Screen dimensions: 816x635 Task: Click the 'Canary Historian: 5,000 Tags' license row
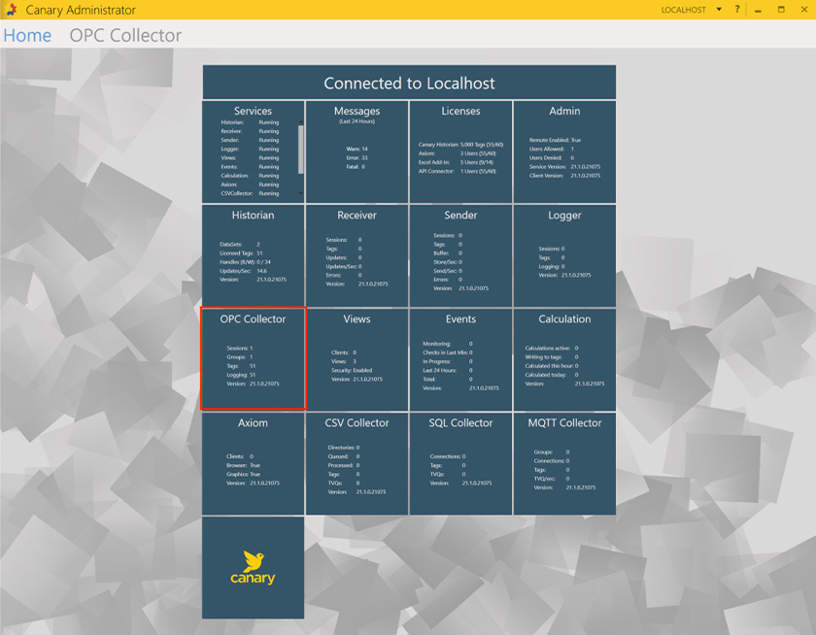pyautogui.click(x=460, y=145)
